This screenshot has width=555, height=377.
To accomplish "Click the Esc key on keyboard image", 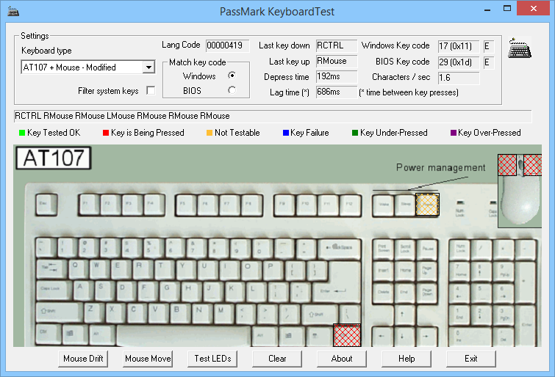I will click(46, 204).
